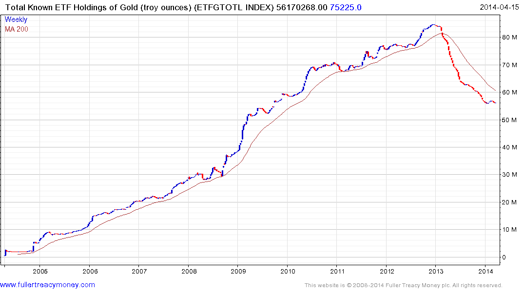
Task: Click the 2012 x-axis label
Action: [x=387, y=271]
